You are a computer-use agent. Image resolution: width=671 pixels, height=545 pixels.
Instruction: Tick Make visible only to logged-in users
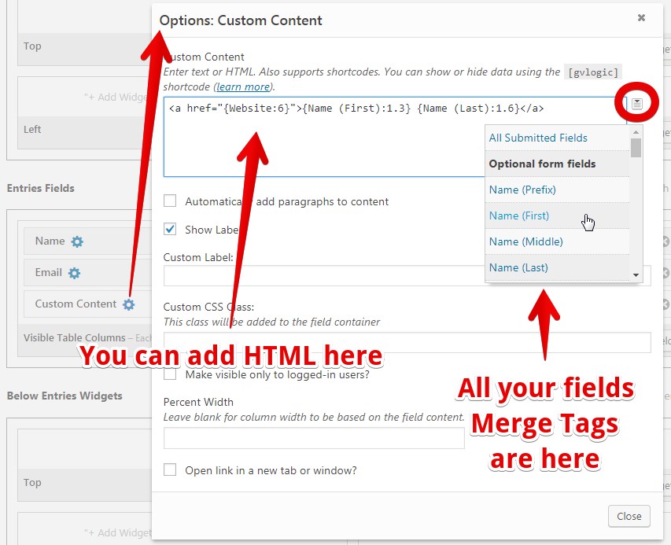pos(170,374)
